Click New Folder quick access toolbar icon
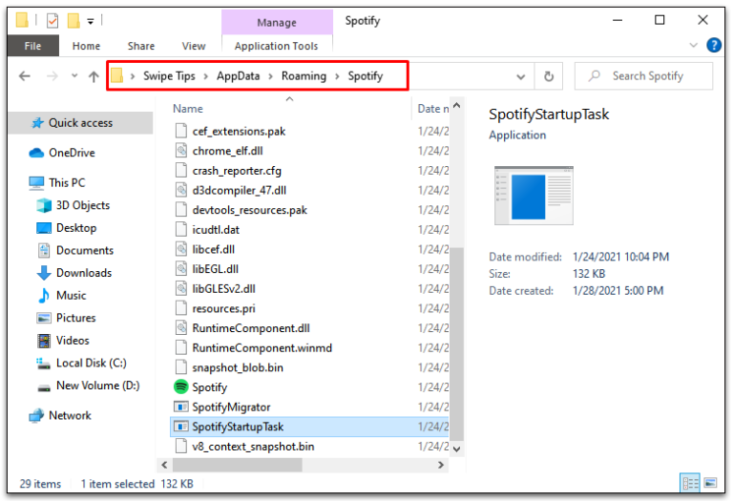 coord(73,21)
